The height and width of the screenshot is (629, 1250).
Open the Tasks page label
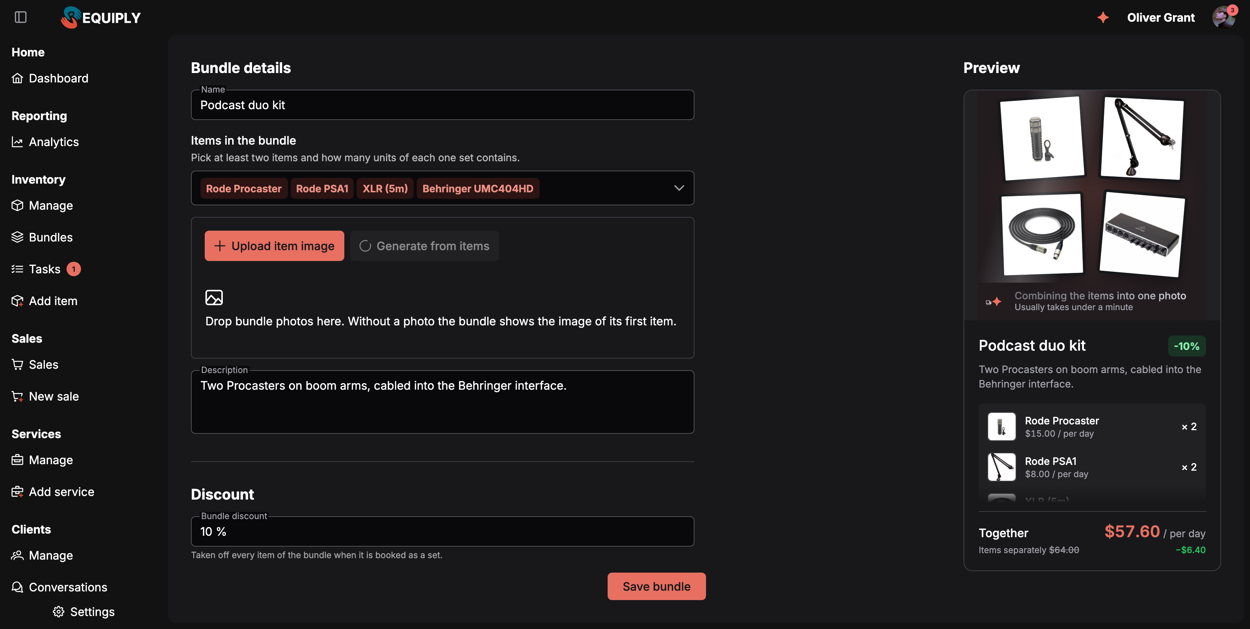pyautogui.click(x=44, y=269)
